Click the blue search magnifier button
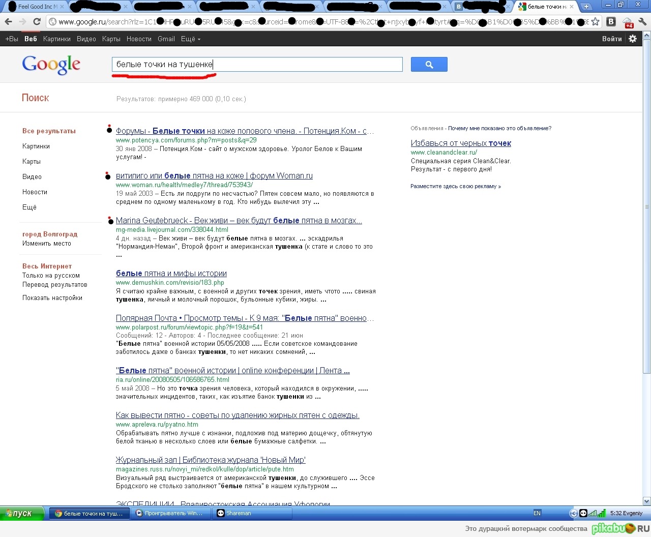This screenshot has width=651, height=537. click(x=429, y=65)
